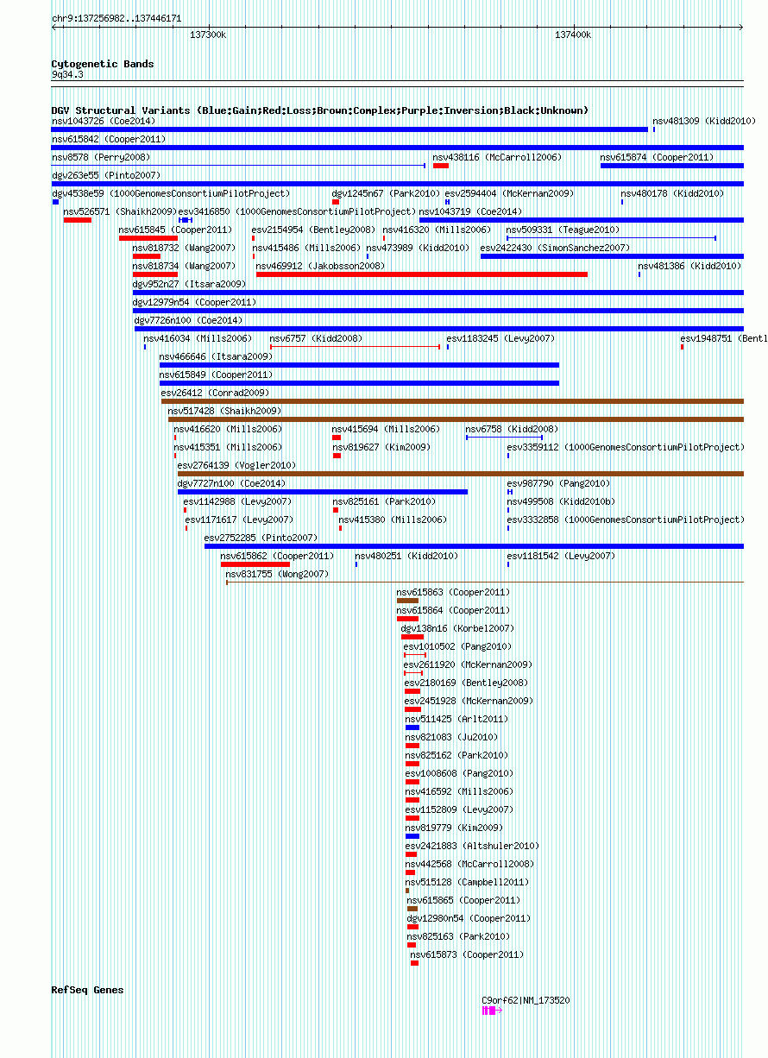Open nsv442568 (McCarroll2008) variant
Viewport: 768px width, 1058px height.
click(470, 865)
